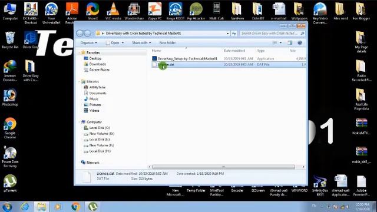This screenshot has width=377, height=212.
Task: Launch VLC media player desktop shortcut
Action: [113, 12]
